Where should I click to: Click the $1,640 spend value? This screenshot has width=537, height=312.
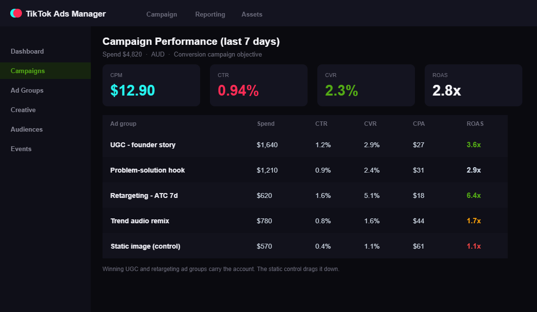pyautogui.click(x=267, y=145)
